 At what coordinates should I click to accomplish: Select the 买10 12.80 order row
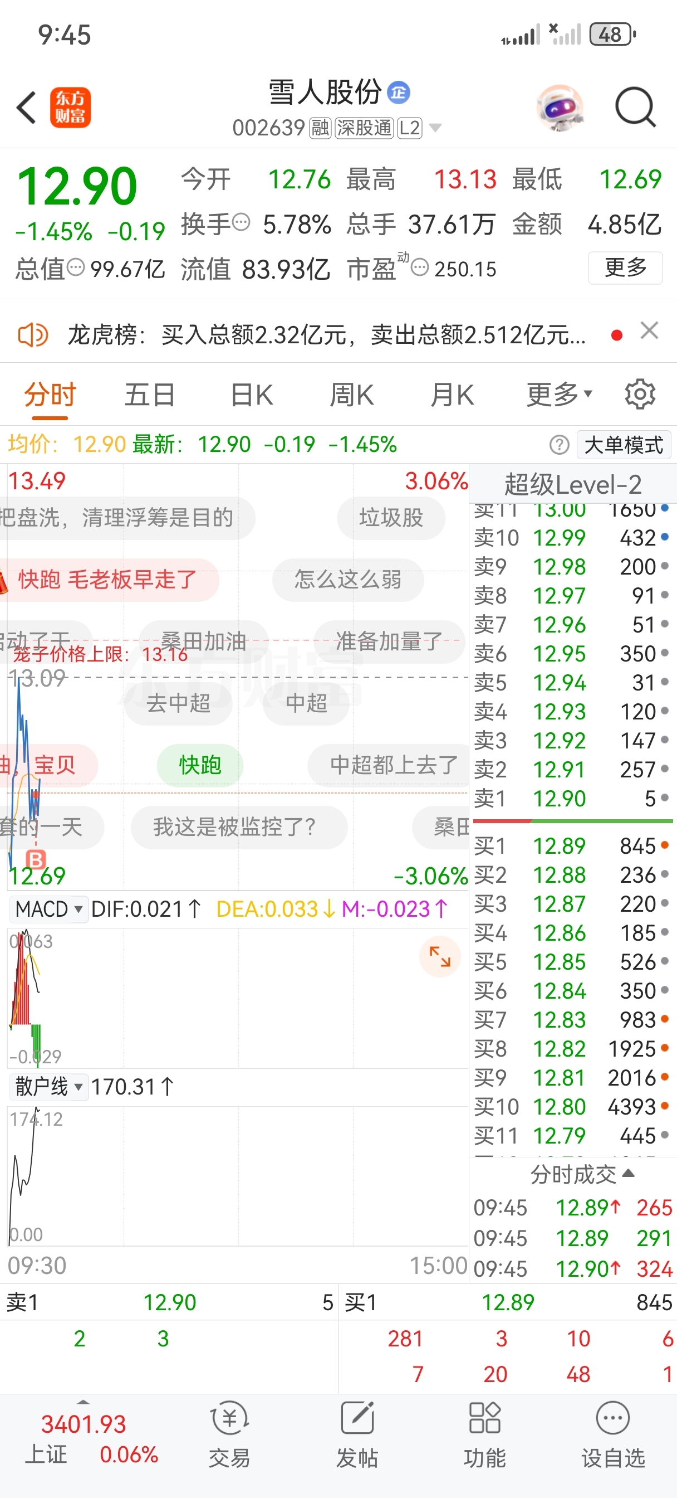coord(572,1107)
